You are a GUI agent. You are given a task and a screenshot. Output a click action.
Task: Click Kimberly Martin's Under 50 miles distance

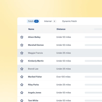tap(64, 61)
